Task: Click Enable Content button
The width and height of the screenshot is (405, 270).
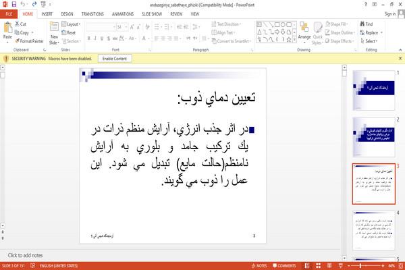Action: 115,59
